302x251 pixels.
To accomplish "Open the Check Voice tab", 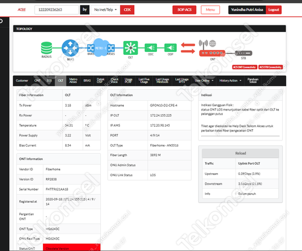I will pyautogui.click(x=114, y=81).
